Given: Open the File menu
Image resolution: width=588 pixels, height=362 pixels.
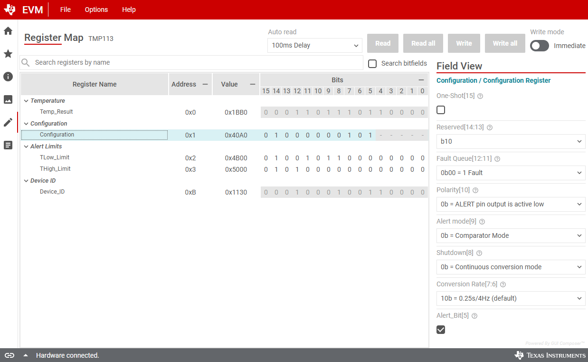Looking at the screenshot, I should (66, 10).
